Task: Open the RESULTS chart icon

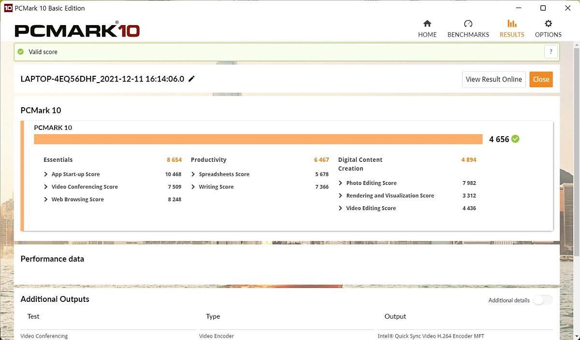Action: pos(512,24)
